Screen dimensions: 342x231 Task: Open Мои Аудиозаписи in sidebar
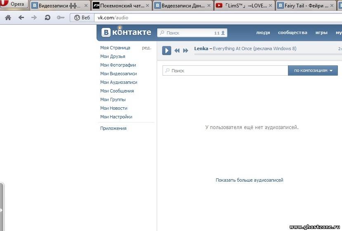click(x=118, y=82)
